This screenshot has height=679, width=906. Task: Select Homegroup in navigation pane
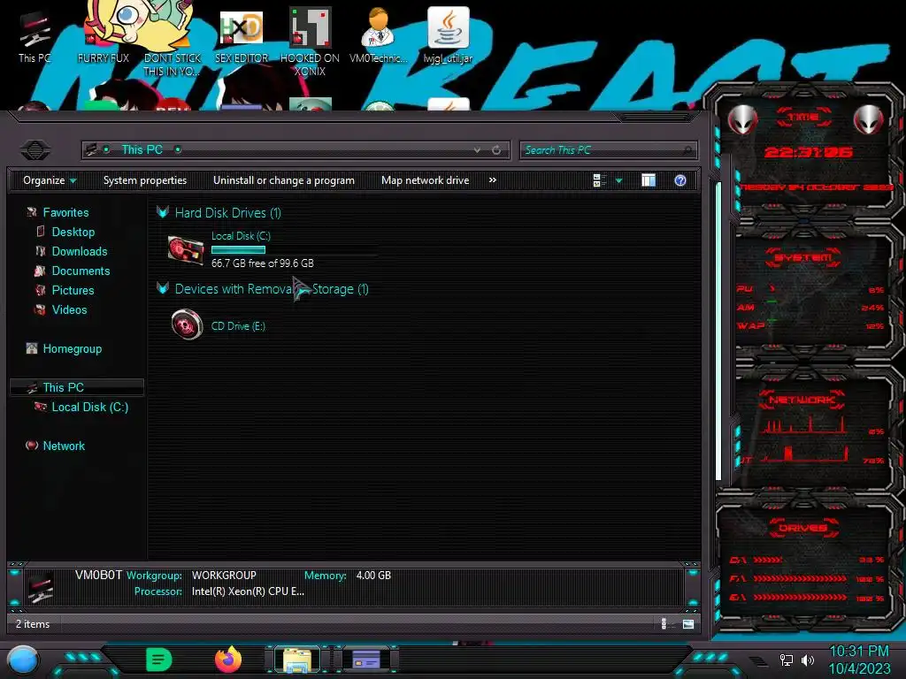coord(73,348)
